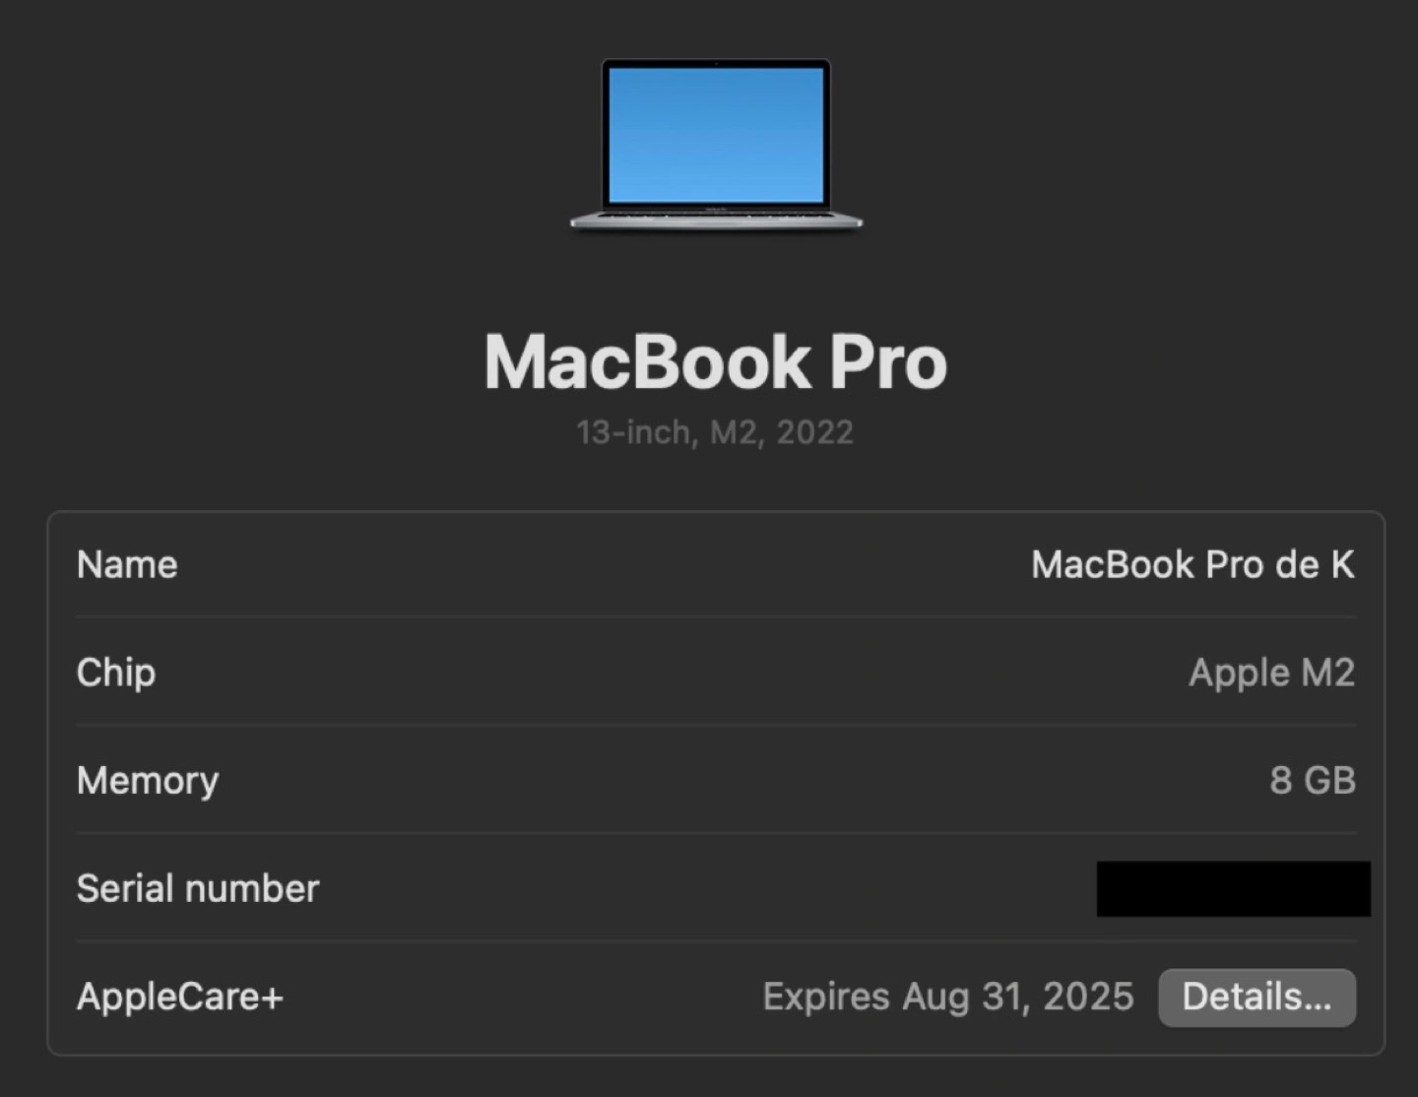Select the Apple M2 chip value
Image resolution: width=1418 pixels, height=1097 pixels.
(1271, 673)
